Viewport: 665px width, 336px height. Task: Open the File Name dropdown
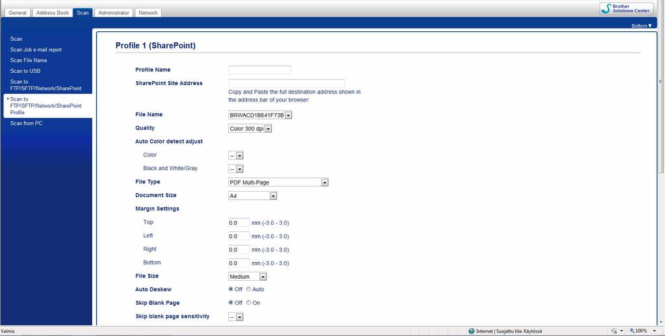click(x=260, y=115)
